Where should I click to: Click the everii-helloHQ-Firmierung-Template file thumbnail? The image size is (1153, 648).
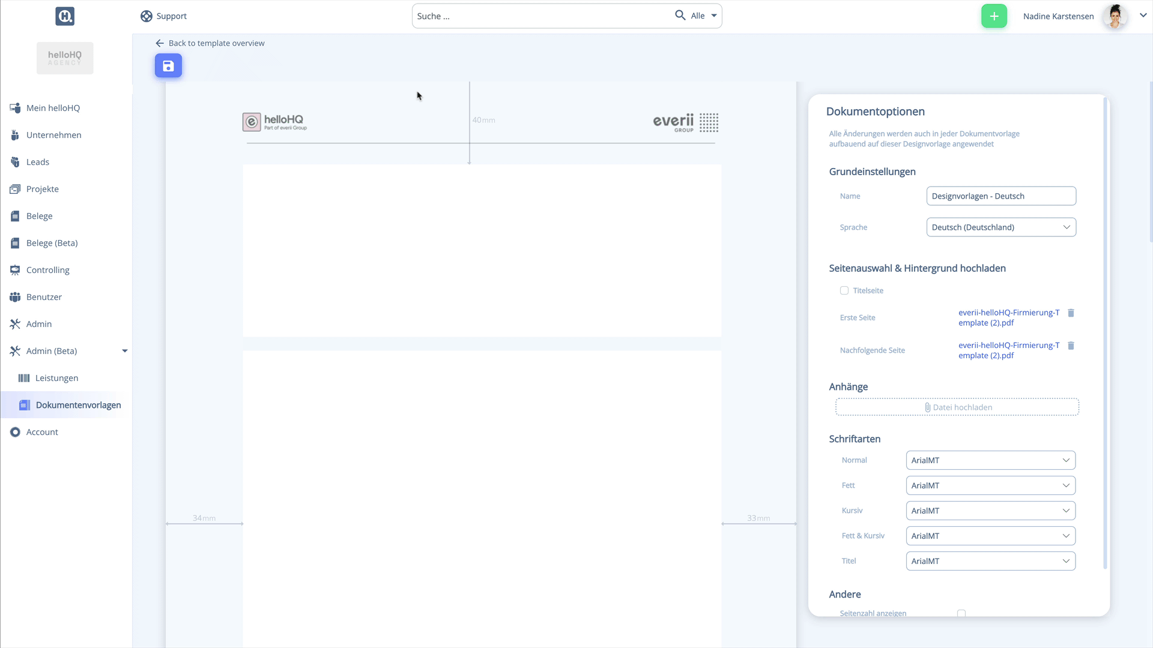pos(1009,317)
